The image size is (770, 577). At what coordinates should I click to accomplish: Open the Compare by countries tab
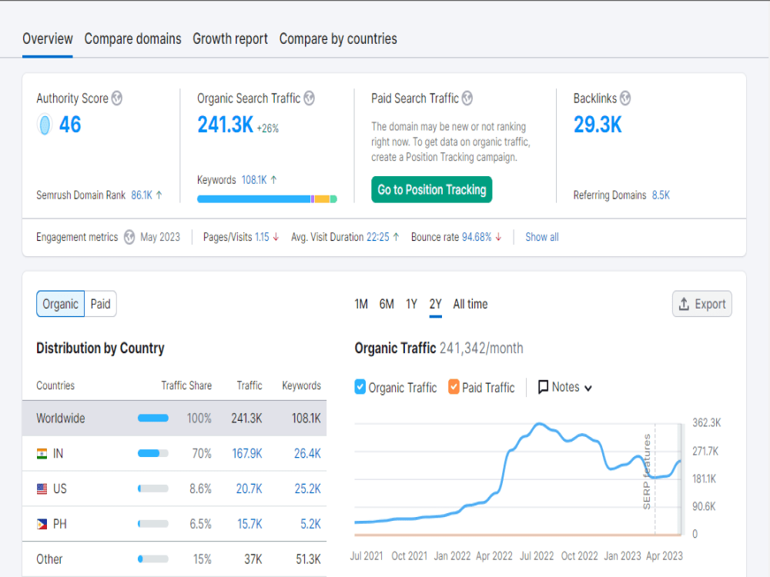(338, 39)
